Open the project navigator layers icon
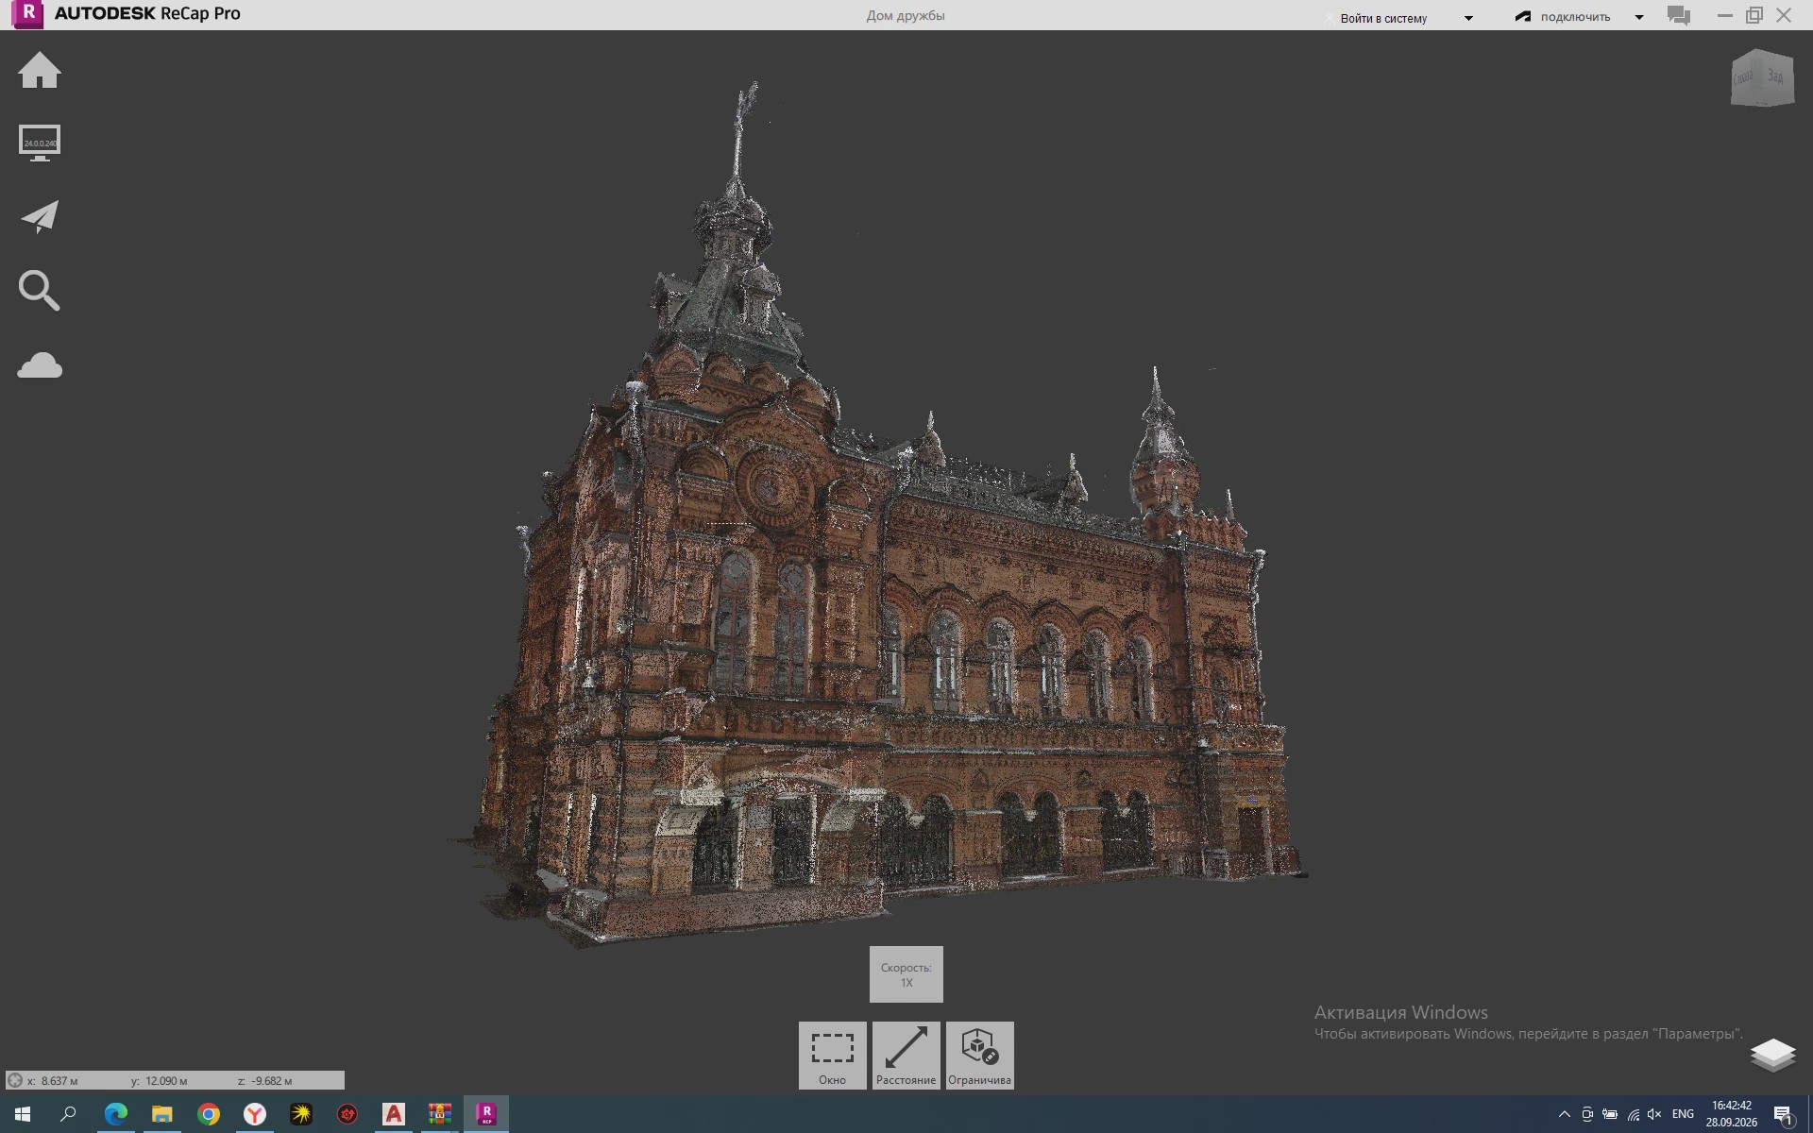 coord(1772,1055)
